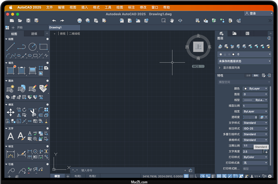Click the multiline text tool

pyautogui.click(x=11, y=136)
